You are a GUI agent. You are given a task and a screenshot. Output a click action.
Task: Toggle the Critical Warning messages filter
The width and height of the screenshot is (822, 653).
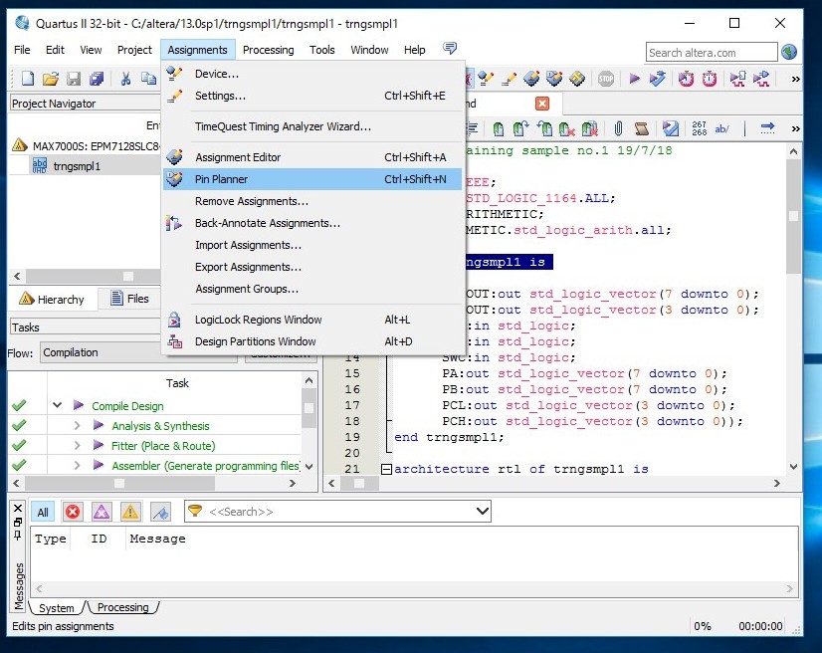click(102, 512)
